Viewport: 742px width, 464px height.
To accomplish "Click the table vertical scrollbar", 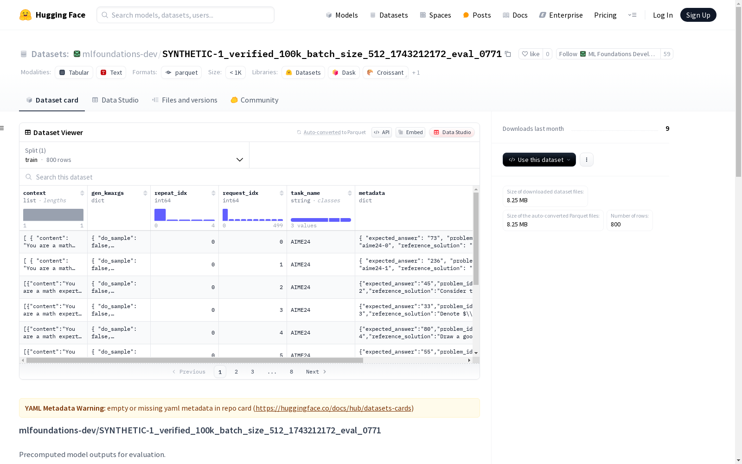I will point(476,238).
